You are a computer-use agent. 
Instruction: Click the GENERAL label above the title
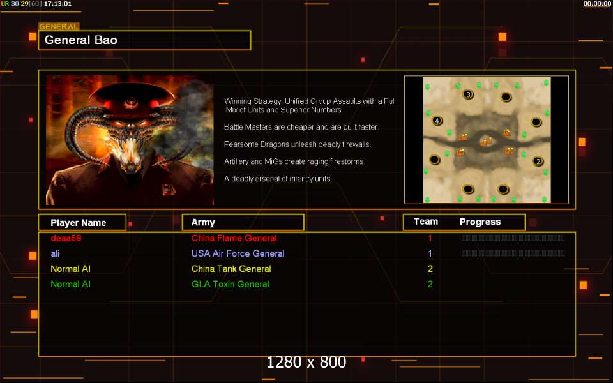click(x=59, y=27)
